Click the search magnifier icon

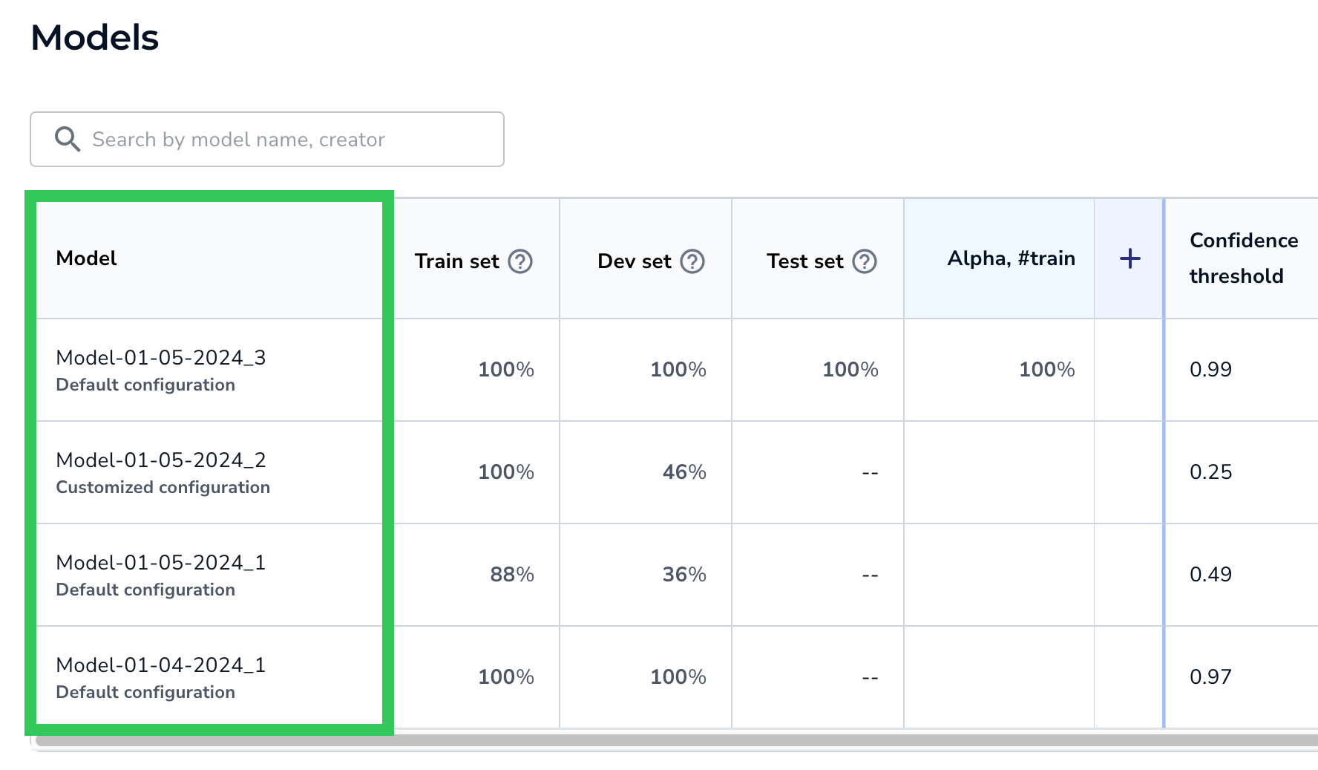pyautogui.click(x=68, y=139)
